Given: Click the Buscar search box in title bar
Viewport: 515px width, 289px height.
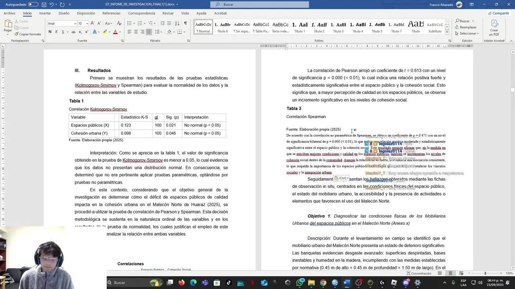Looking at the screenshot, I should click(x=260, y=4).
